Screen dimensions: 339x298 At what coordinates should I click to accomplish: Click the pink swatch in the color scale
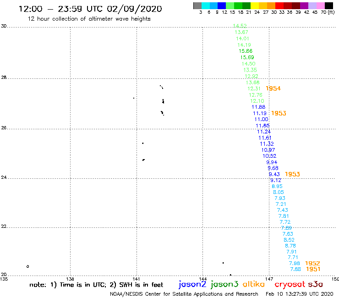(x=321, y=6)
